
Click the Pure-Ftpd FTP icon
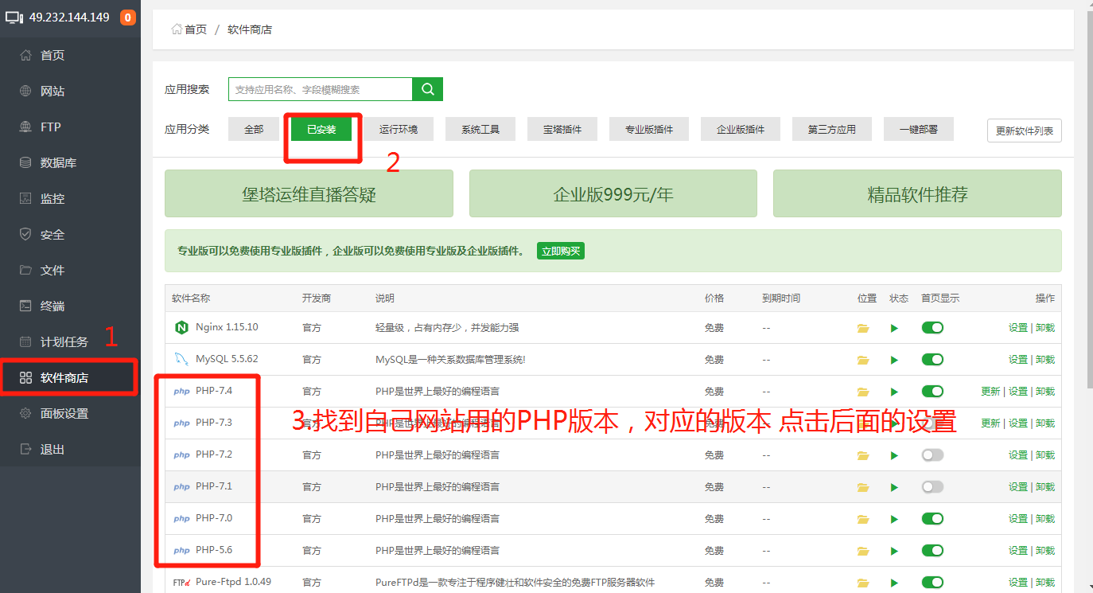point(181,583)
